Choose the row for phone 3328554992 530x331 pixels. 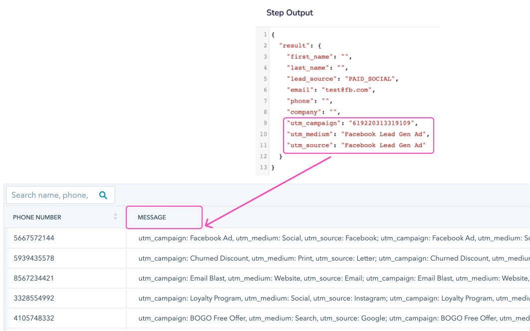click(34, 298)
